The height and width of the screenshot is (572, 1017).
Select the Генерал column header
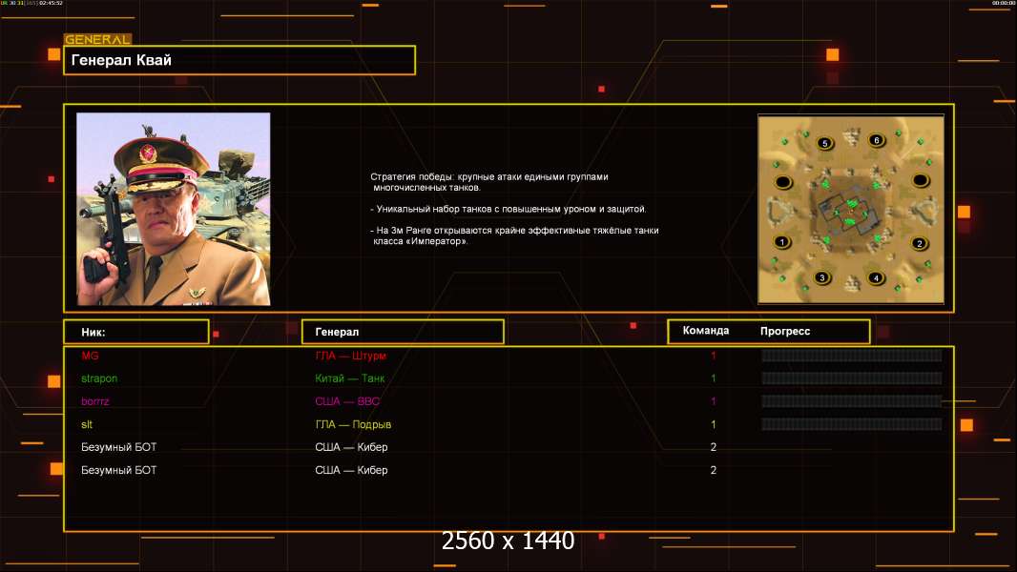[403, 332]
